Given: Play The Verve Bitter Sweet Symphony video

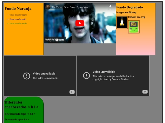Looking at the screenshot, I should coord(80,23).
